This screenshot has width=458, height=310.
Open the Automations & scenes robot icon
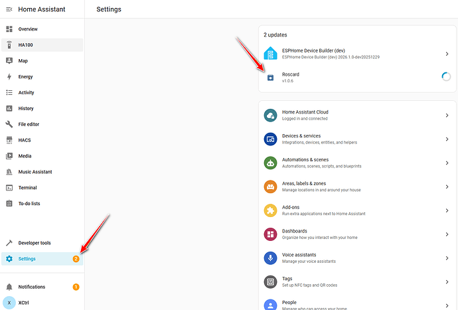point(270,163)
